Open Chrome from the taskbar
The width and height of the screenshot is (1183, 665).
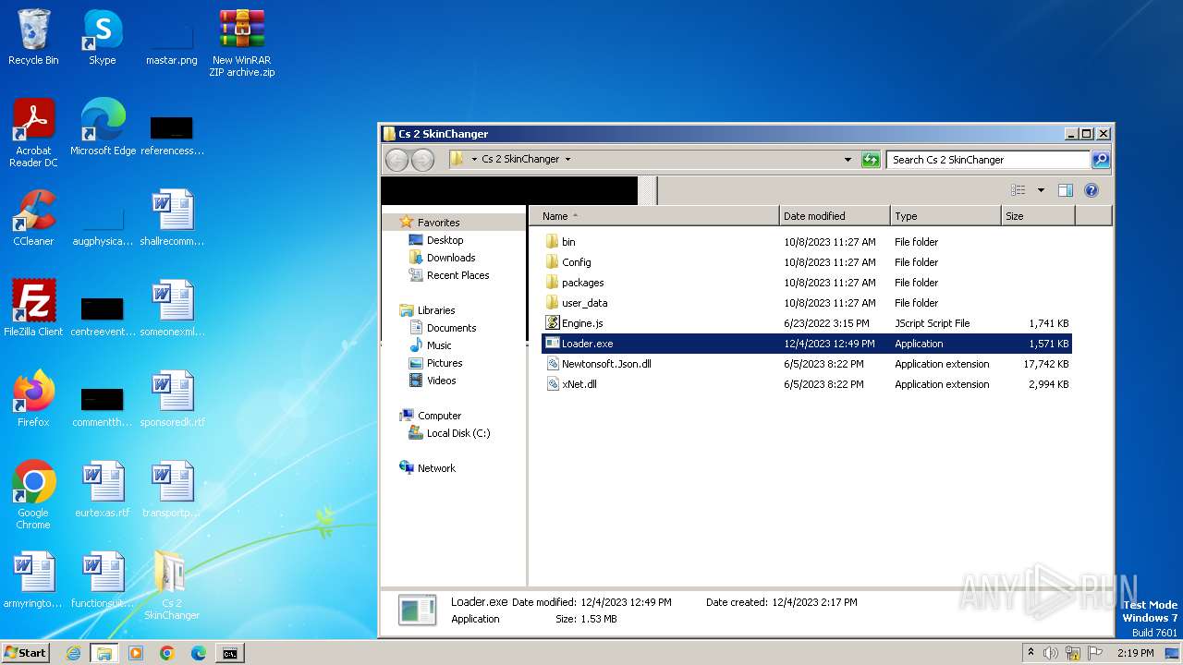[x=167, y=653]
